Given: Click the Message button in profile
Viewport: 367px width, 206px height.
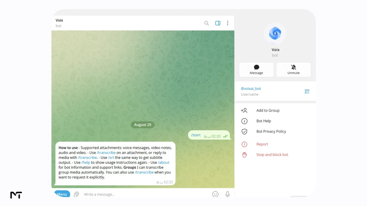Looking at the screenshot, I should (256, 70).
